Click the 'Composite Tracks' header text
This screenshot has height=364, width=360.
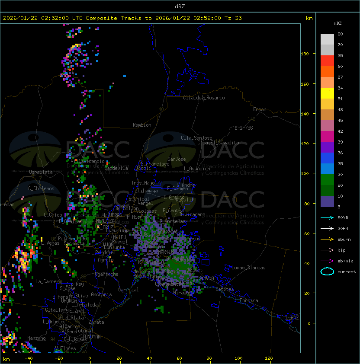(x=114, y=18)
